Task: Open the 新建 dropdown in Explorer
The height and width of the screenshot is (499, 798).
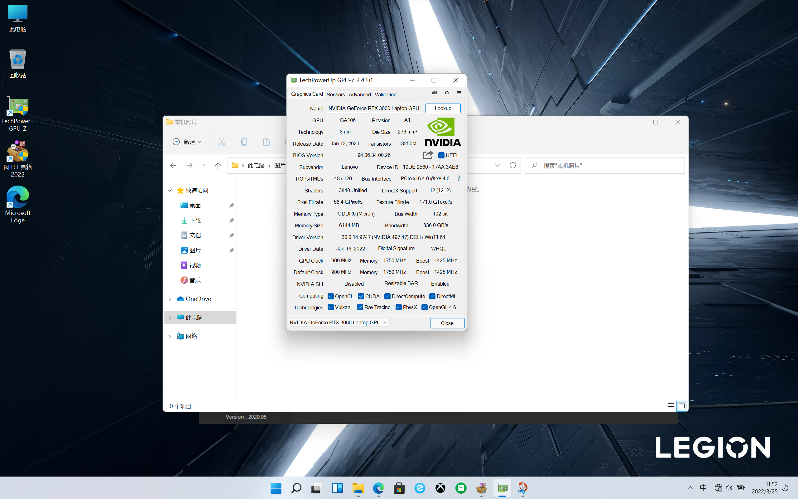Action: pyautogui.click(x=187, y=142)
